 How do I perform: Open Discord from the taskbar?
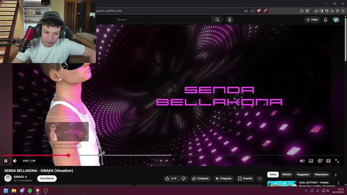pos(22,191)
